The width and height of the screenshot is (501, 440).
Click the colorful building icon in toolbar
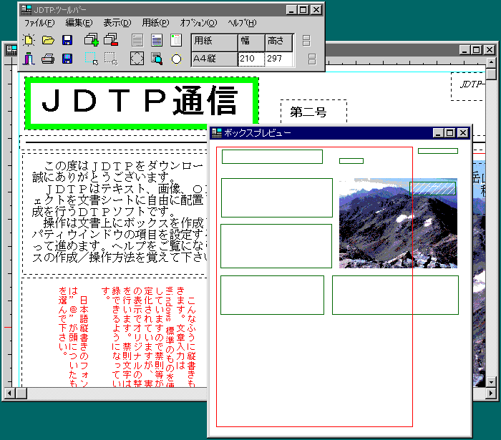(x=29, y=59)
